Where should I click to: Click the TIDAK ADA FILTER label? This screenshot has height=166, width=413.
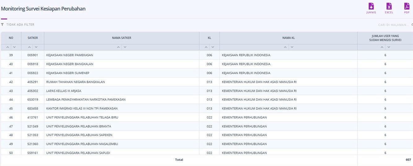click(x=20, y=24)
